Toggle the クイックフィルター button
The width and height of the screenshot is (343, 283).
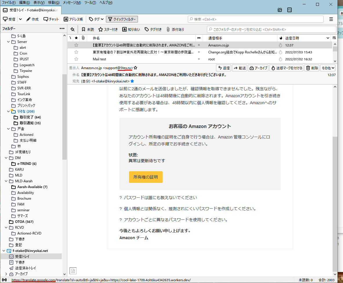coord(122,19)
